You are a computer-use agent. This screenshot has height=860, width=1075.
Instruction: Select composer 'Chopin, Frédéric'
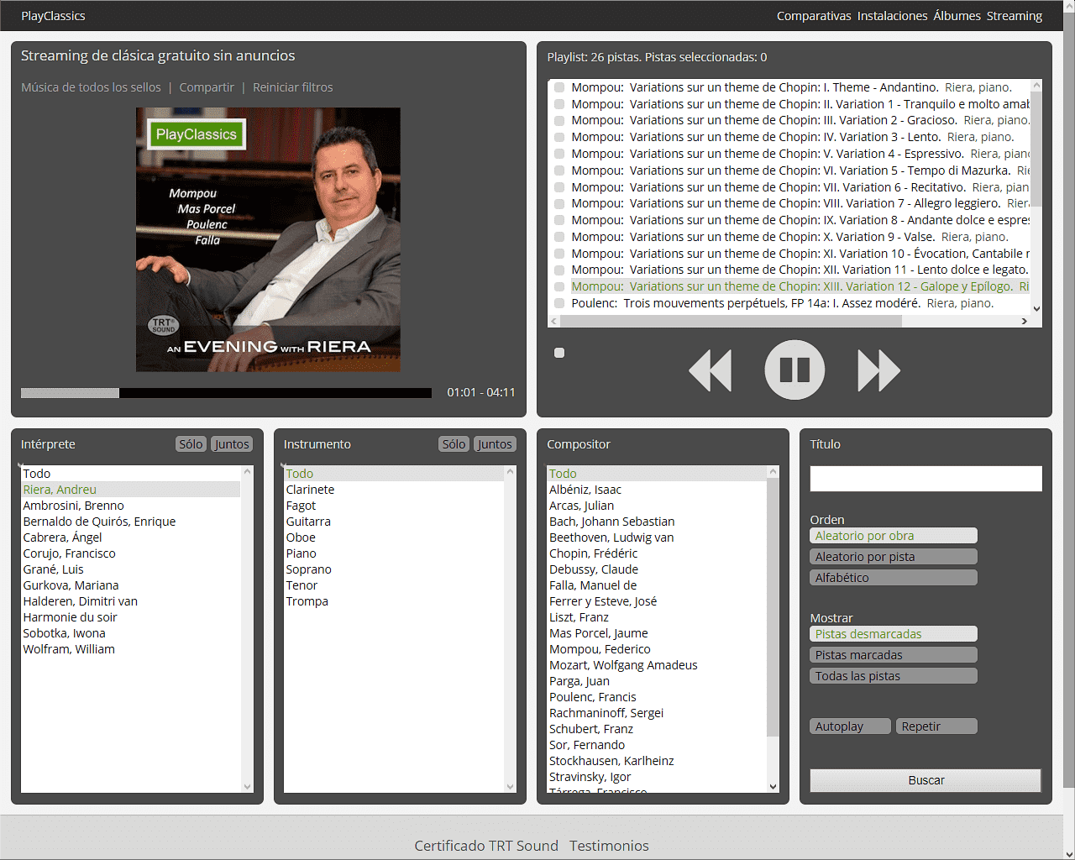(657, 553)
